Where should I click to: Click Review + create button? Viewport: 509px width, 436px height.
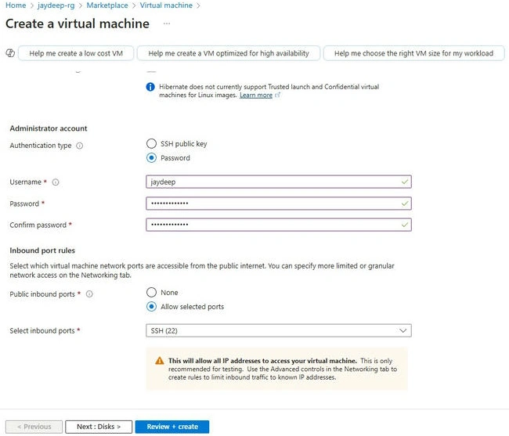(172, 427)
